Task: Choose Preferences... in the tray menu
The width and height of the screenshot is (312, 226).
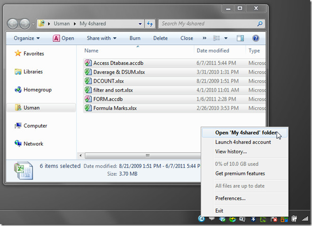Action: [230, 198]
